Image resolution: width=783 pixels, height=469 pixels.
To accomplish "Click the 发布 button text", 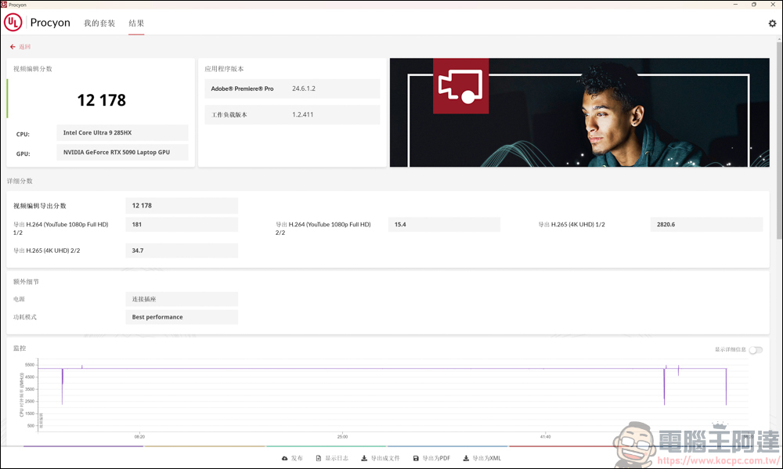I will [297, 458].
